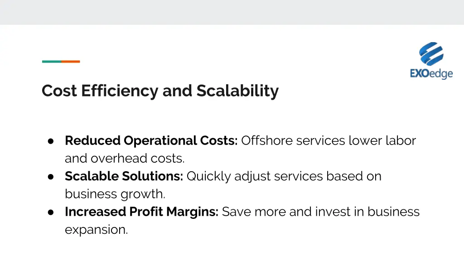Image resolution: width=464 pixels, height=261 pixels.
Task: Click the blue EXOedge swirl logo icon
Action: pyautogui.click(x=431, y=54)
